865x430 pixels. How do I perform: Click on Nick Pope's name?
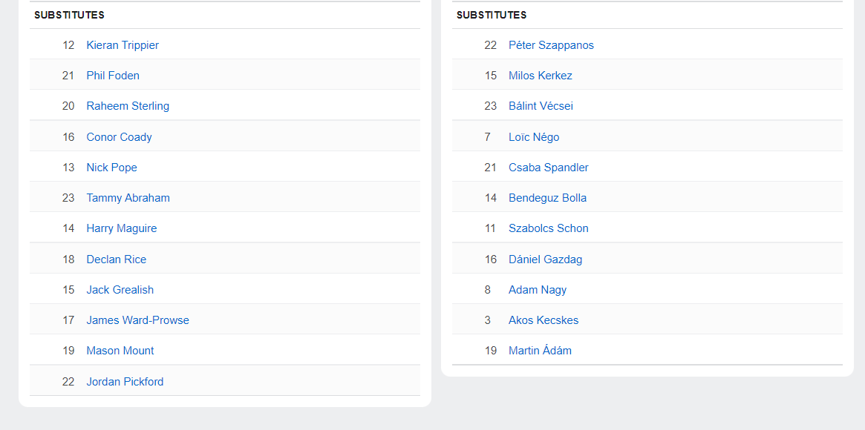point(111,168)
